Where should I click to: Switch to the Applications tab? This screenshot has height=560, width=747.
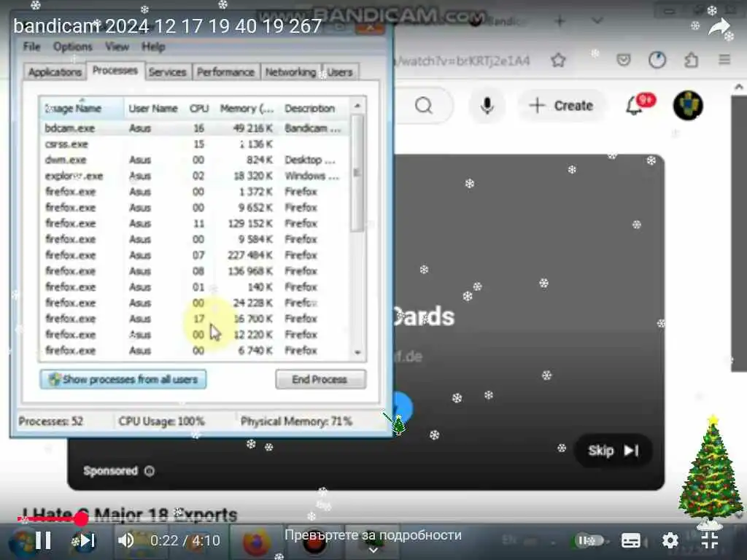click(55, 72)
